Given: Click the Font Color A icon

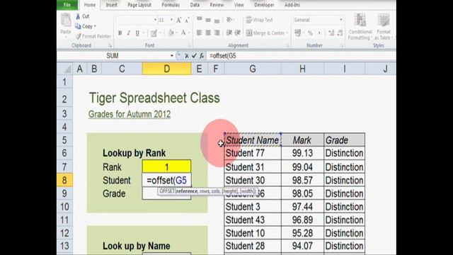Looking at the screenshot, I should click(x=183, y=33).
